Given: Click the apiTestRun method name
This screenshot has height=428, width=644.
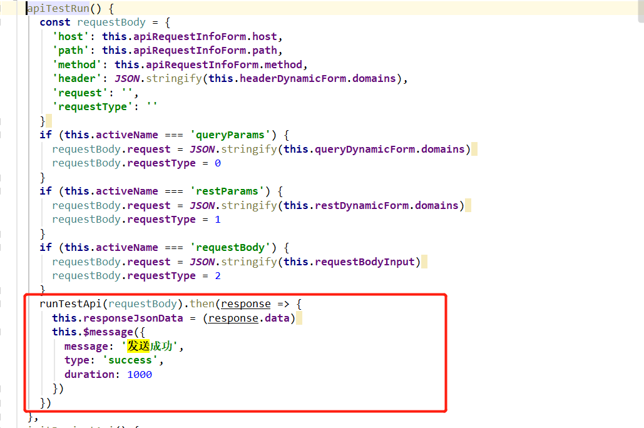Looking at the screenshot, I should (58, 8).
